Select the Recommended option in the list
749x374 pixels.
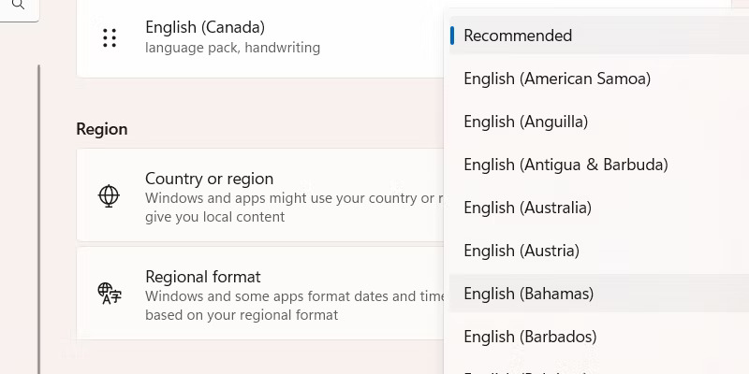pyautogui.click(x=518, y=36)
